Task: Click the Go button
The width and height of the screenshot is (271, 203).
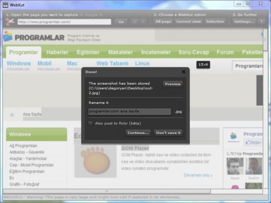Action: tap(121, 22)
